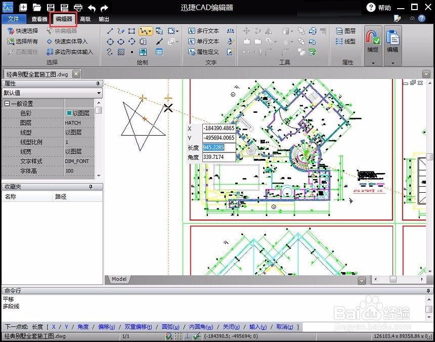Viewport: 435px width, 342px height.
Task: Click the Arc(u) command link
Action: pos(170,327)
